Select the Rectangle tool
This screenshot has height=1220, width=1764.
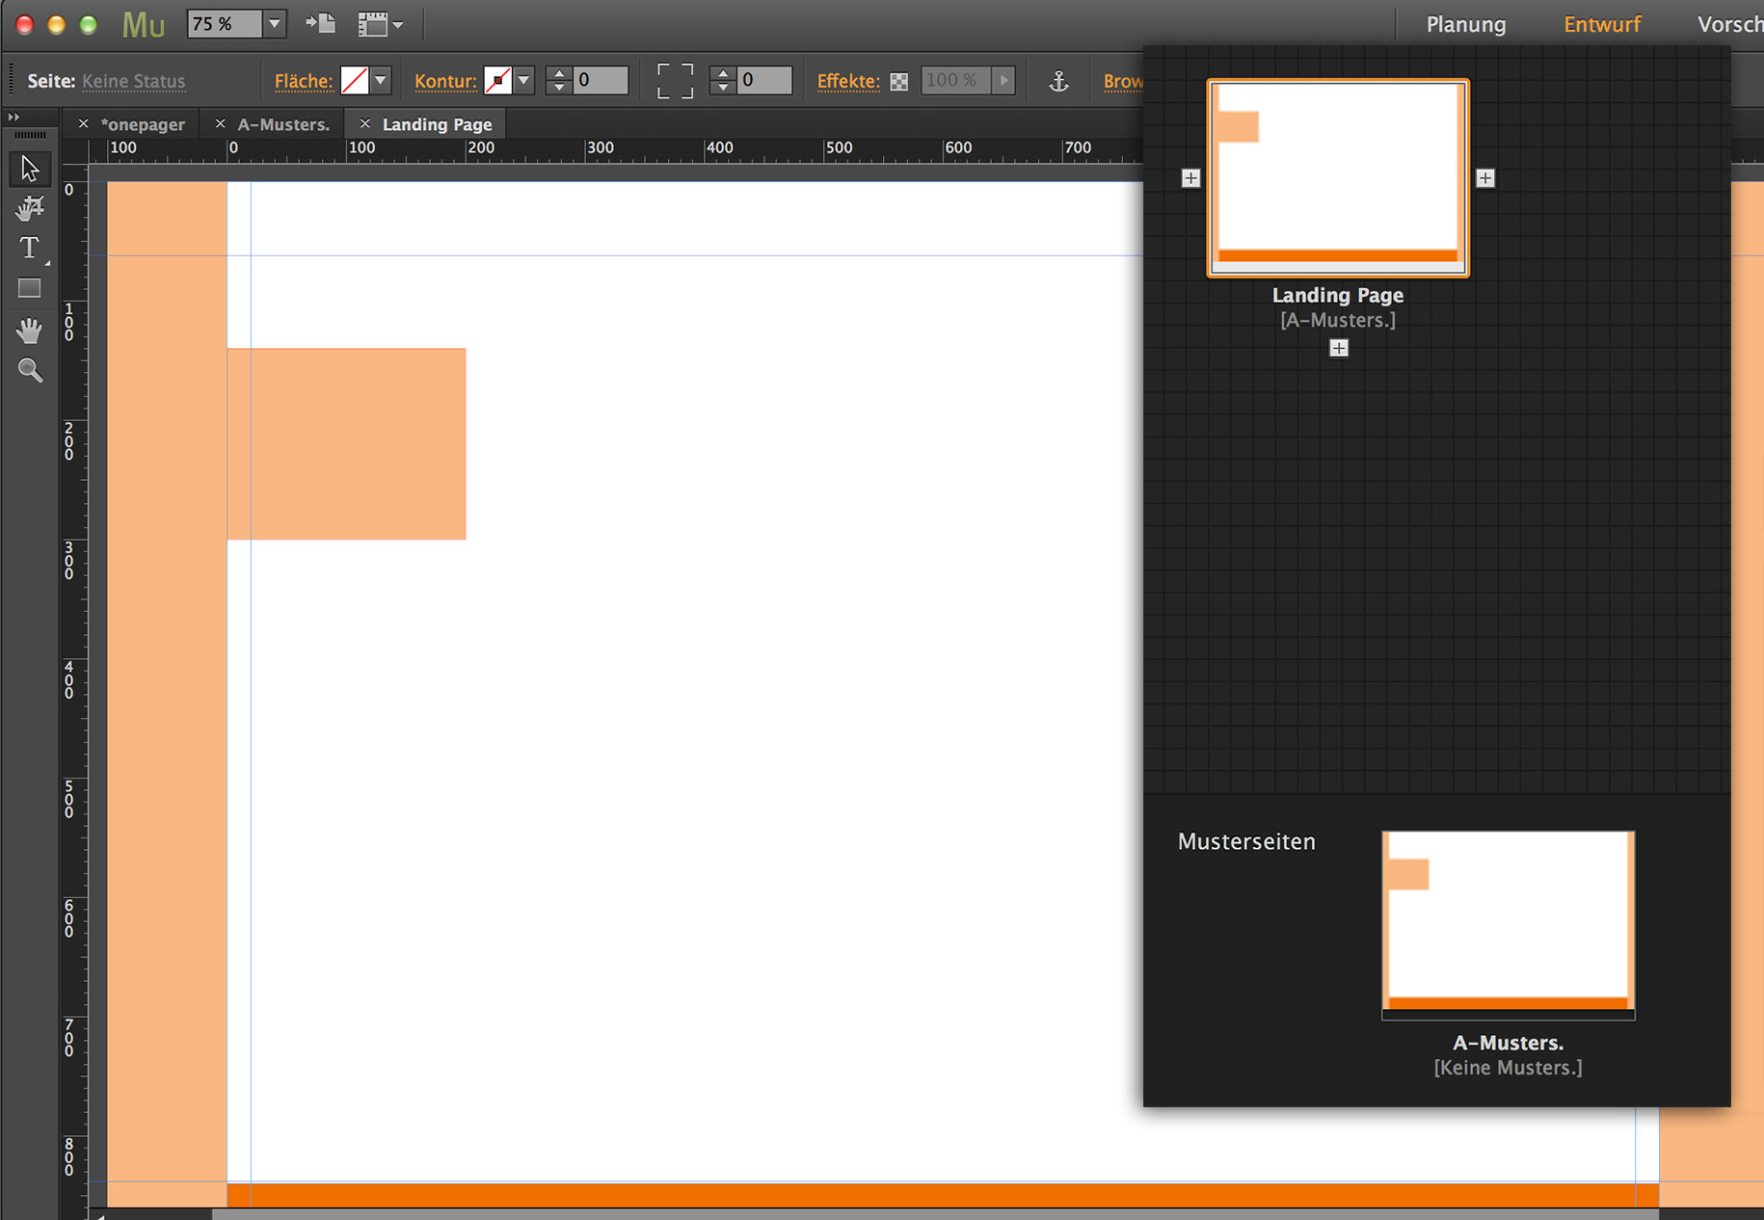click(30, 288)
